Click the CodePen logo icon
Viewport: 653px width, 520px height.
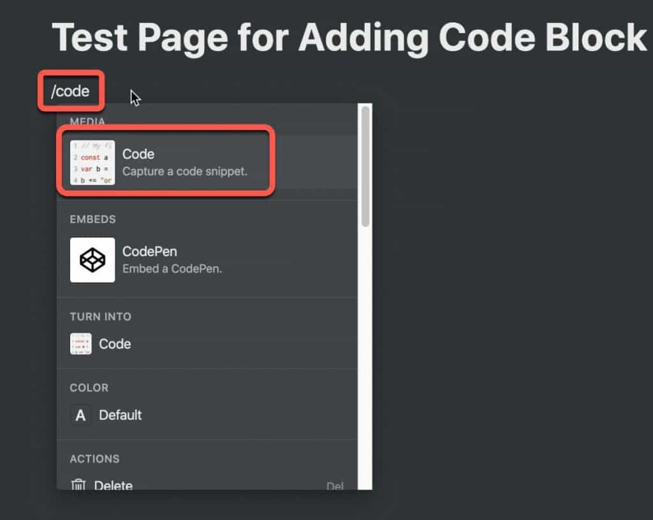92,260
